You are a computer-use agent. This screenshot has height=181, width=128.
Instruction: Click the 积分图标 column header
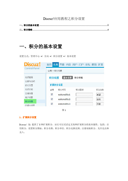[80, 90]
